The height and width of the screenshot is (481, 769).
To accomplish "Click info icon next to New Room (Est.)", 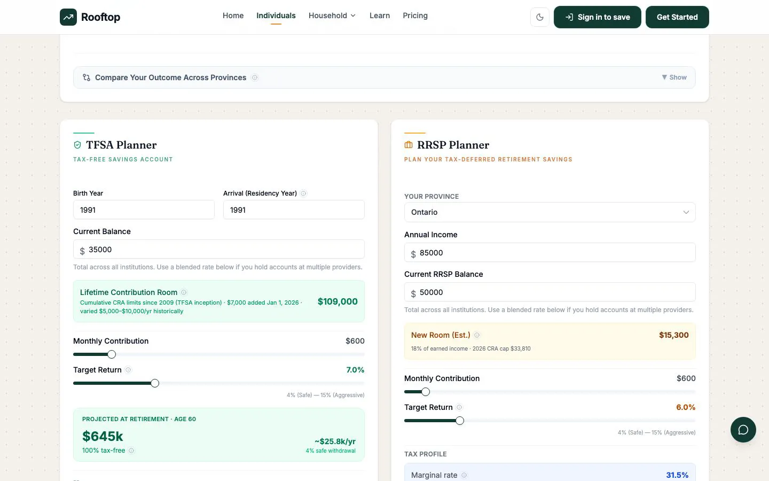I will [x=477, y=335].
